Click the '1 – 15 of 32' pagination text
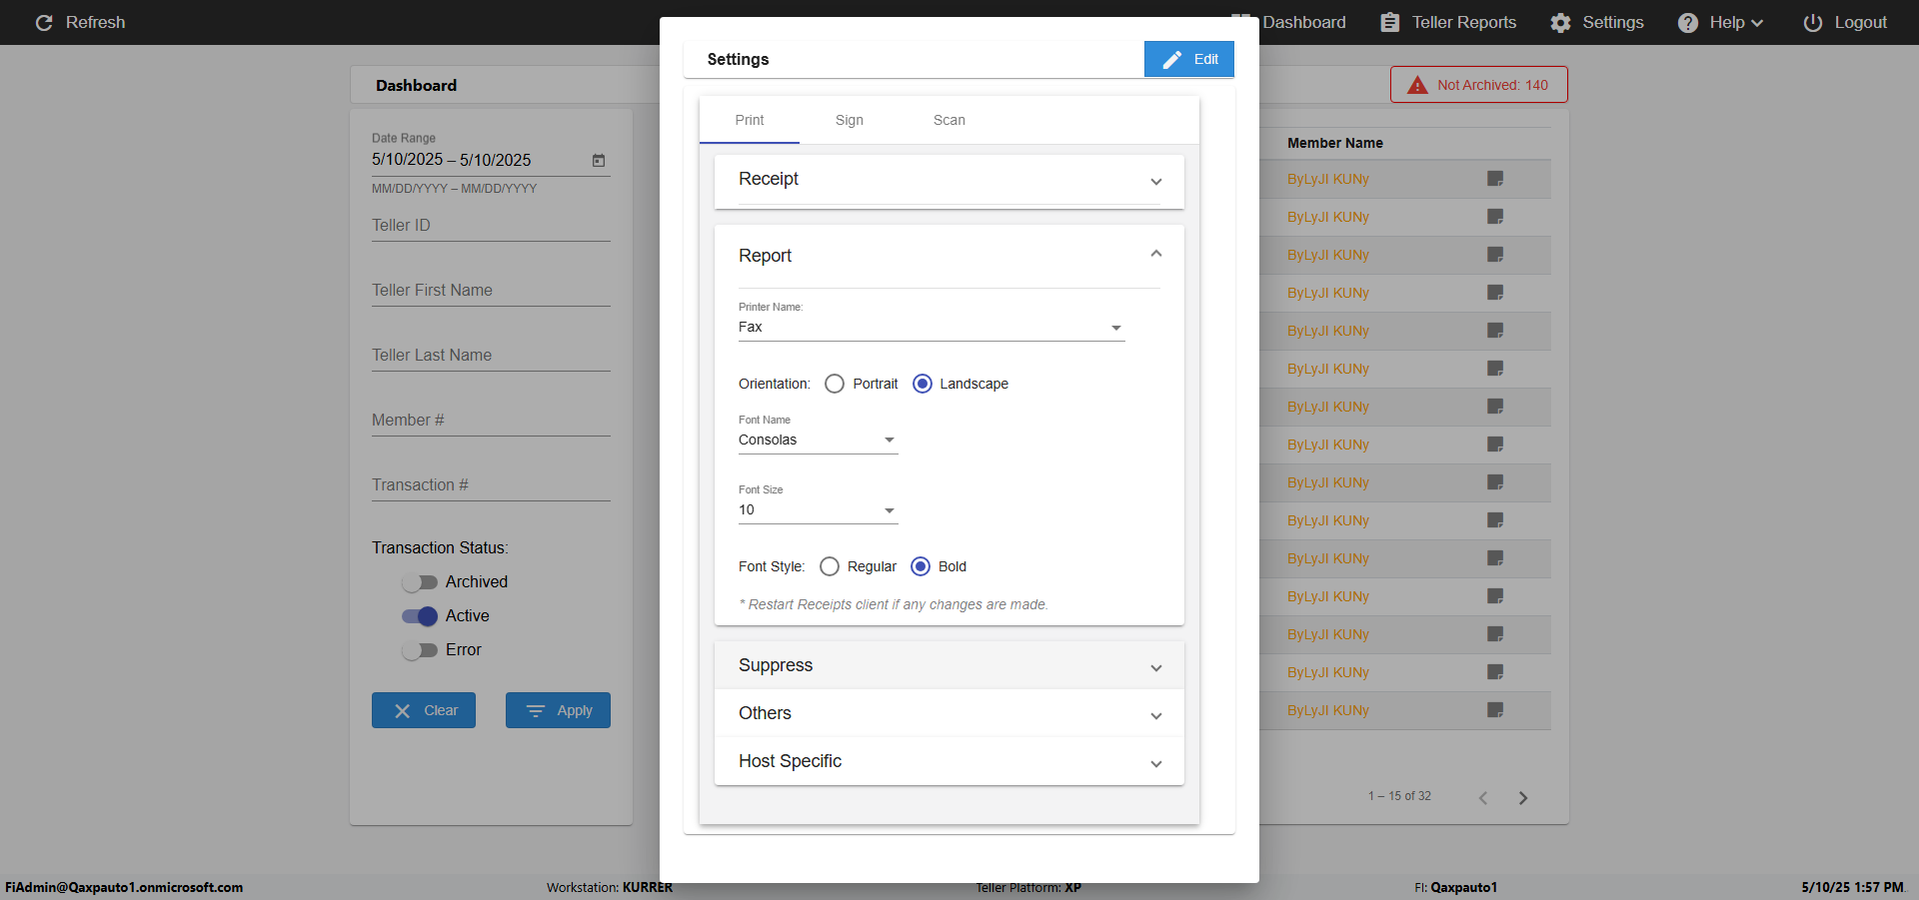The image size is (1919, 900). (x=1399, y=796)
